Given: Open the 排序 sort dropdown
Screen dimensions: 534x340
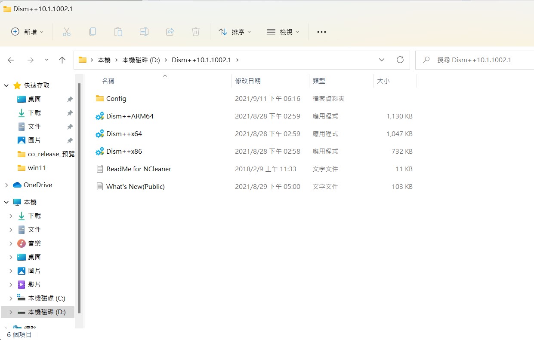Looking at the screenshot, I should tap(235, 32).
